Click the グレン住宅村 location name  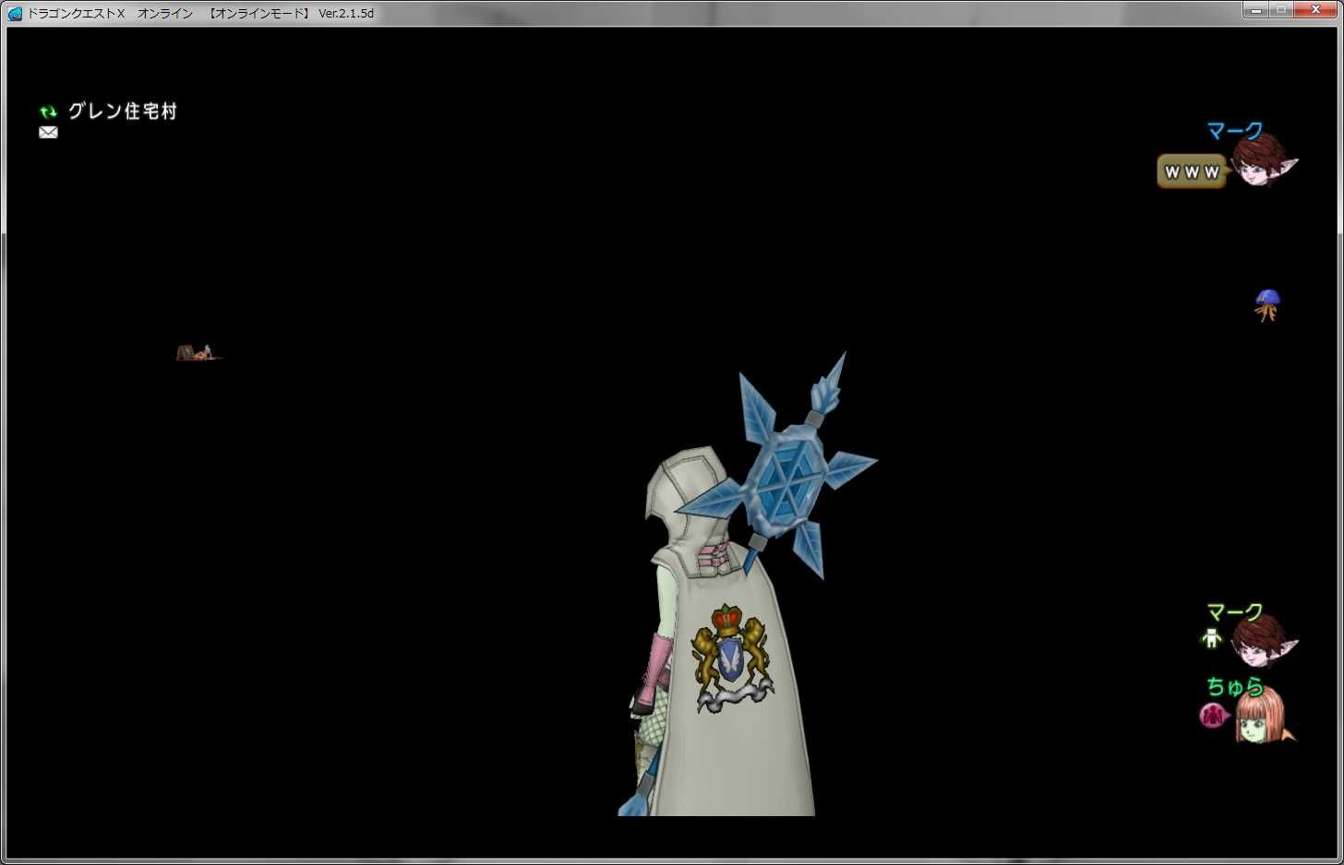coord(123,112)
